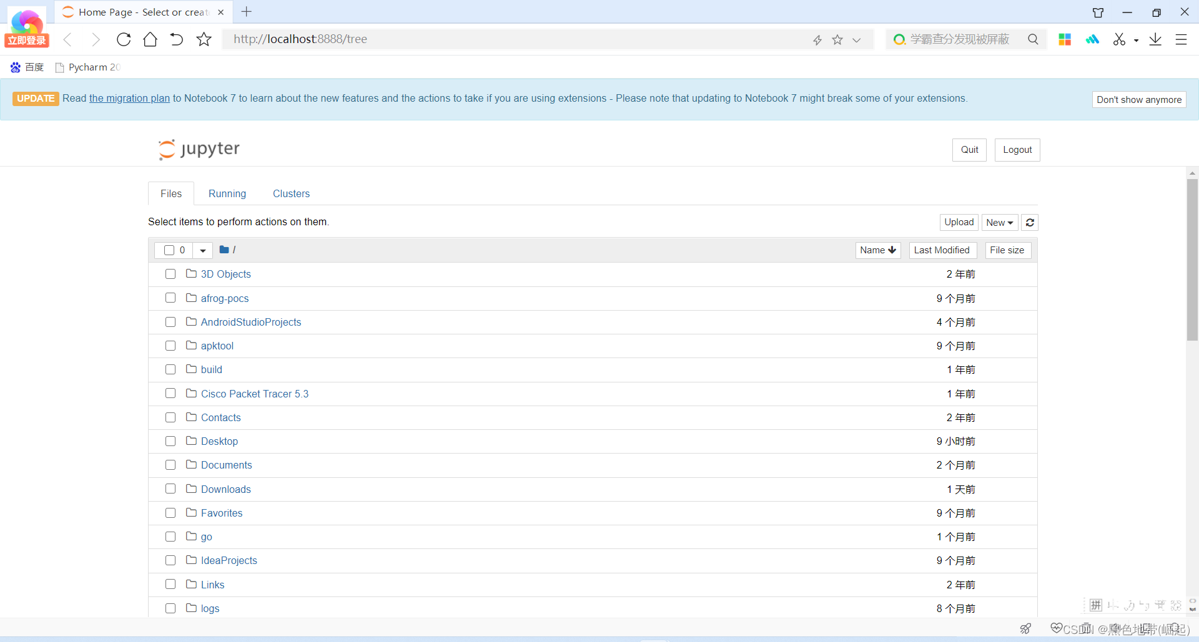The image size is (1199, 642).
Task: Click the back navigation arrow
Action: [x=68, y=39]
